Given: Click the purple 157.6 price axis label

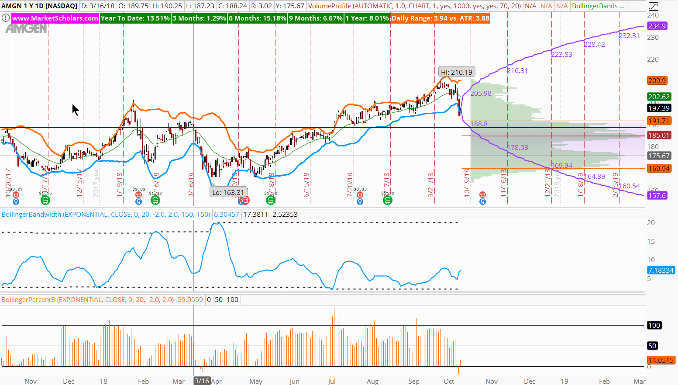Looking at the screenshot, I should [x=657, y=196].
